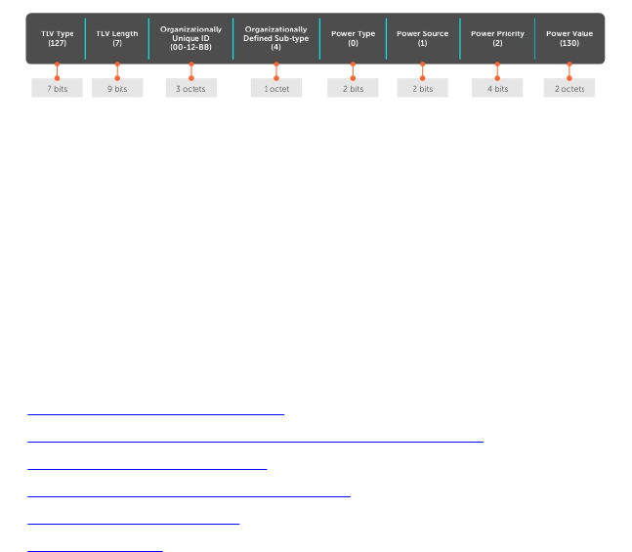The height and width of the screenshot is (552, 632).
Task: Click the TLV Type (127) field
Action: [57, 38]
